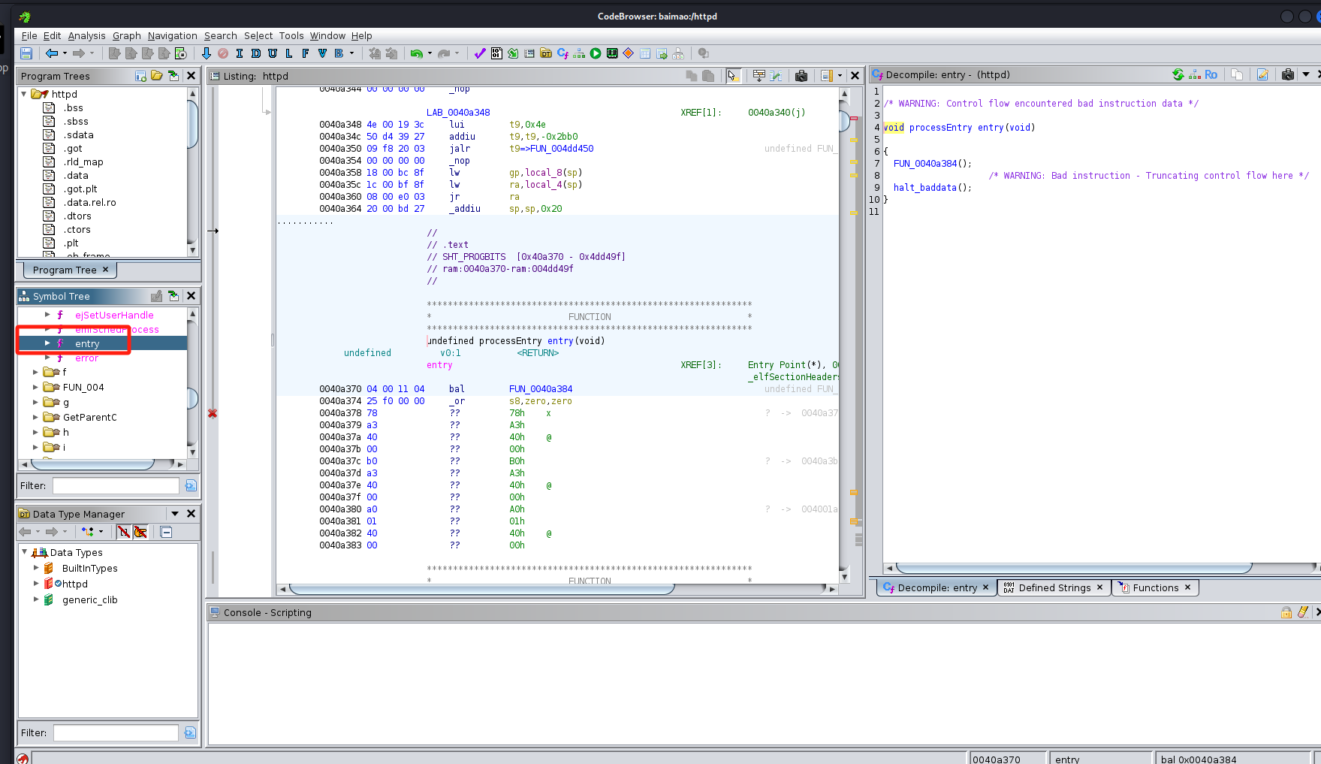Take a Listing snapshot with camera icon
Viewport: 1321px width, 764px height.
(x=801, y=75)
